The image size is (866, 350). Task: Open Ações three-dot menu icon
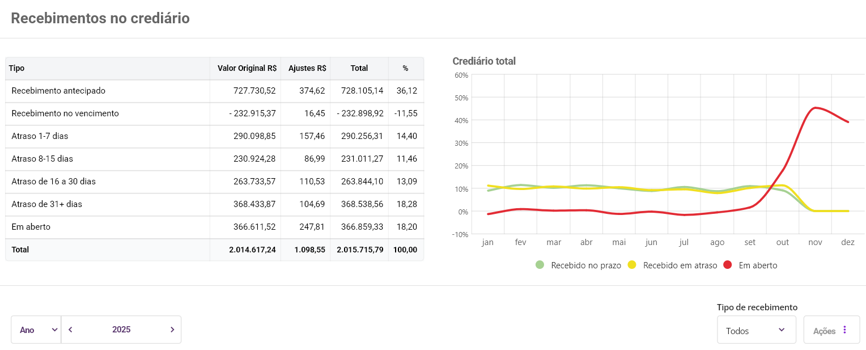coord(844,330)
